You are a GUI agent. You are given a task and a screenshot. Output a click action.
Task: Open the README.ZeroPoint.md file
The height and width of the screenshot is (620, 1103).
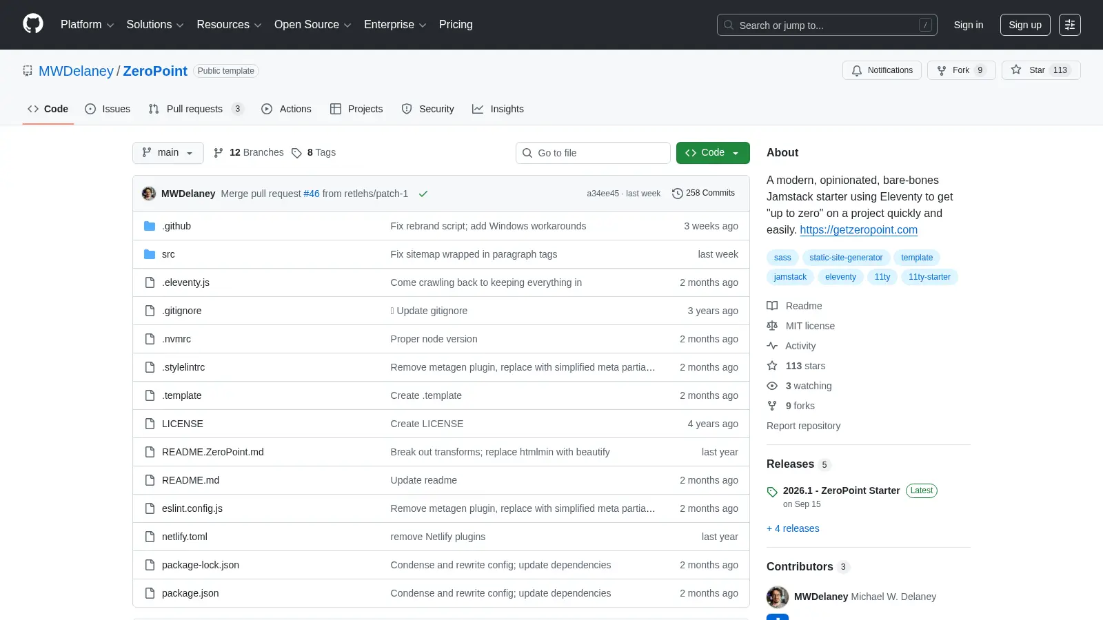point(213,452)
